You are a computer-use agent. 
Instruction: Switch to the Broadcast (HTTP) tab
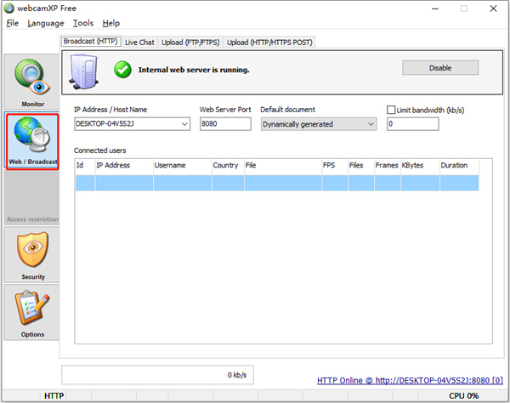(91, 42)
